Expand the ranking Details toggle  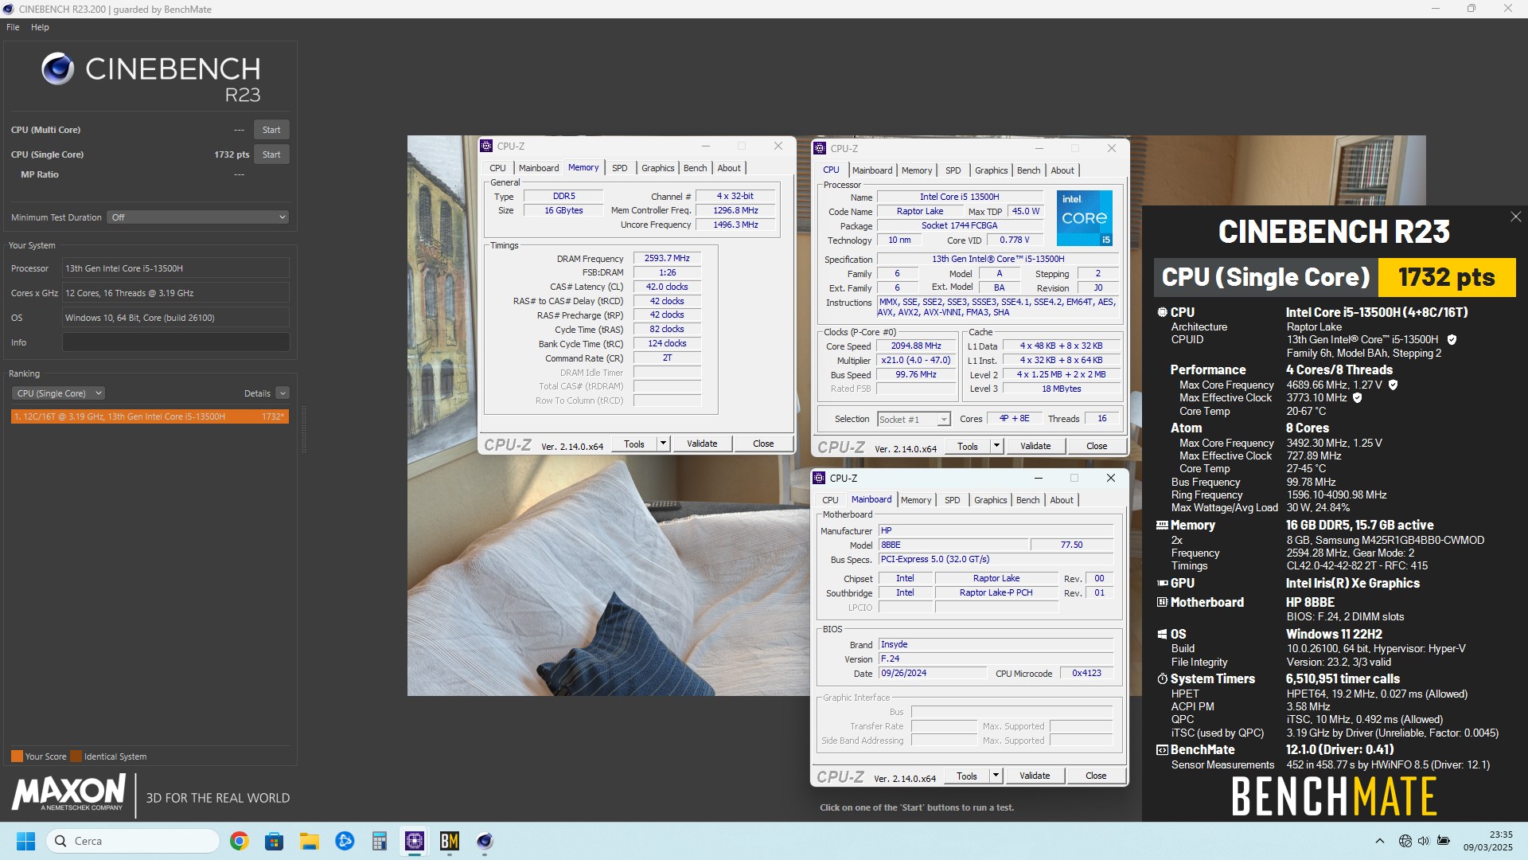283,393
